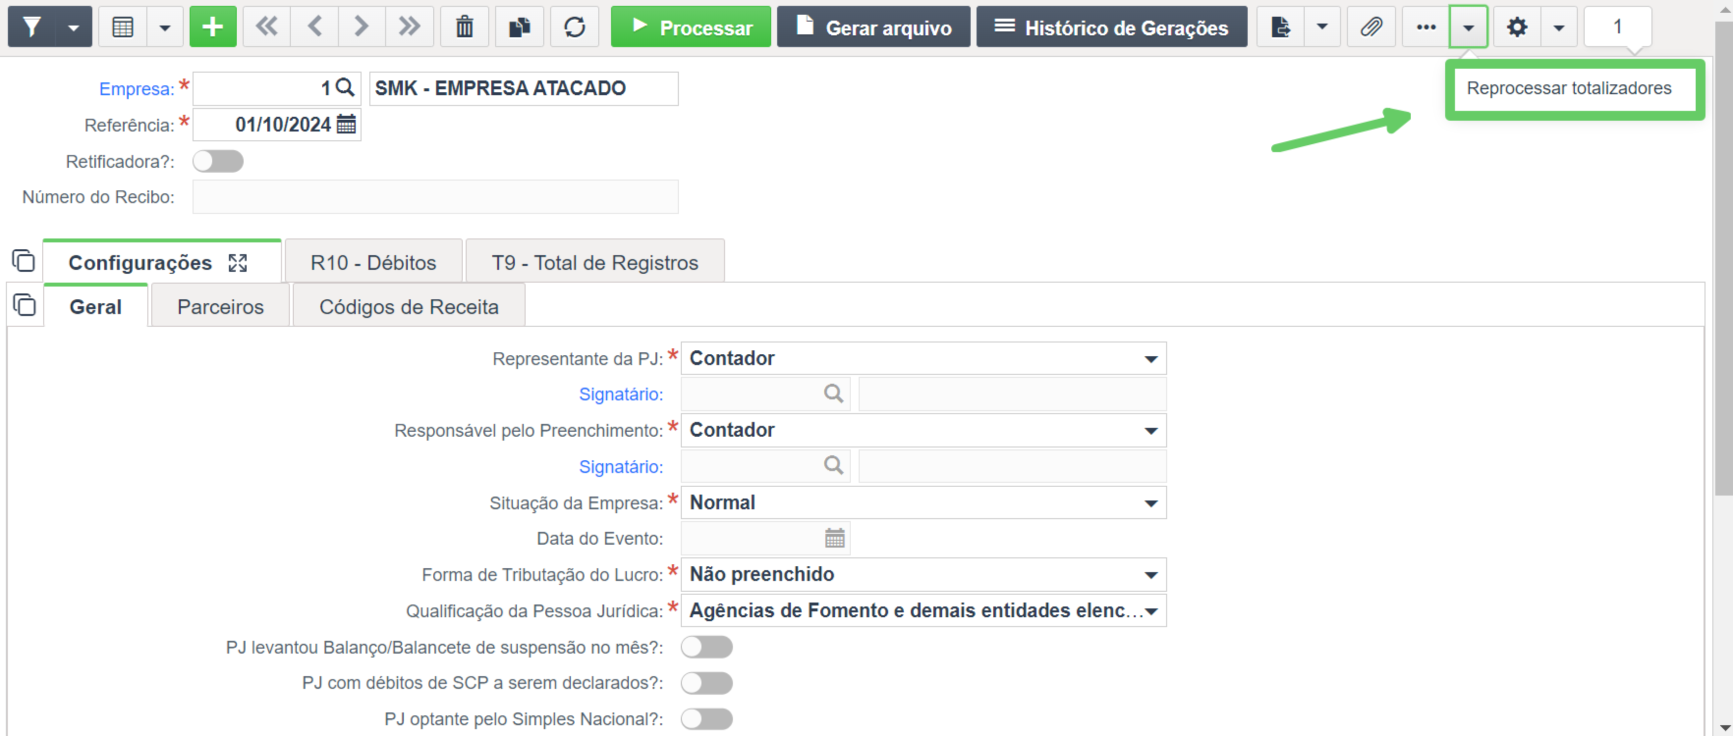Refresh the record
Image resolution: width=1733 pixels, height=736 pixels.
pos(575,27)
